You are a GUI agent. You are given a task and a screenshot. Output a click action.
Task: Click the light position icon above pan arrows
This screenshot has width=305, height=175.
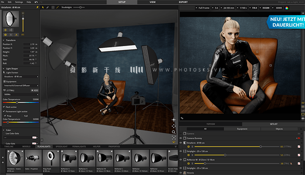174,120
